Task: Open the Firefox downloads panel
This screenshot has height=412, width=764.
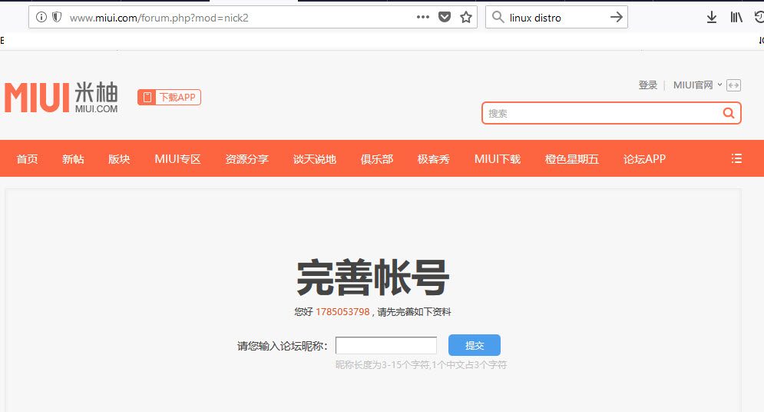Action: point(711,18)
